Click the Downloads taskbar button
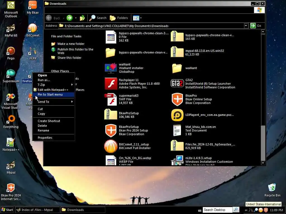Viewport: 286px width, 214px height. tap(83, 210)
